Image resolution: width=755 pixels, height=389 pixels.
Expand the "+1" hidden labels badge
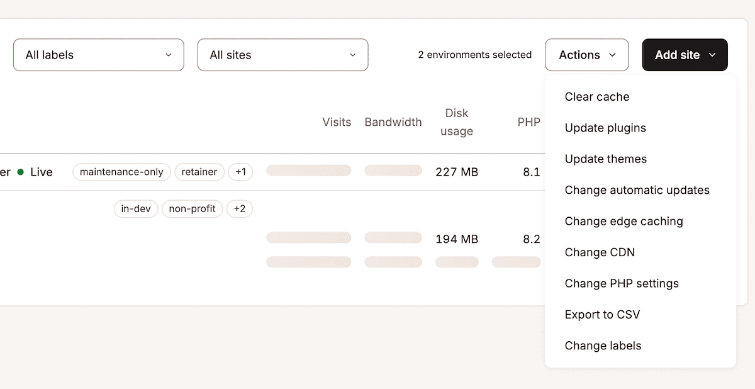pyautogui.click(x=240, y=171)
